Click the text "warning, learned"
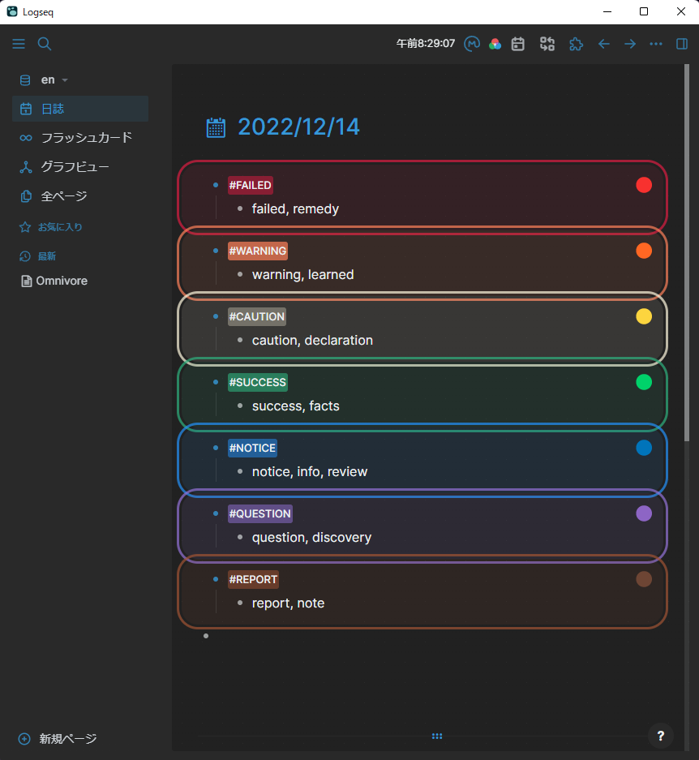This screenshot has width=699, height=760. (x=303, y=275)
